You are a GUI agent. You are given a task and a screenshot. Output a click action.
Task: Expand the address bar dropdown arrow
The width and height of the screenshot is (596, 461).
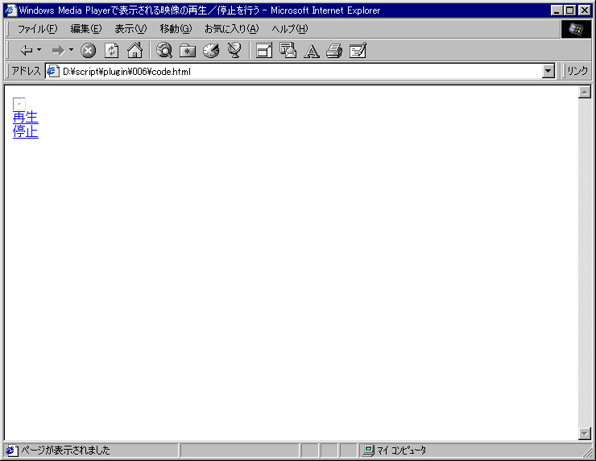[548, 71]
